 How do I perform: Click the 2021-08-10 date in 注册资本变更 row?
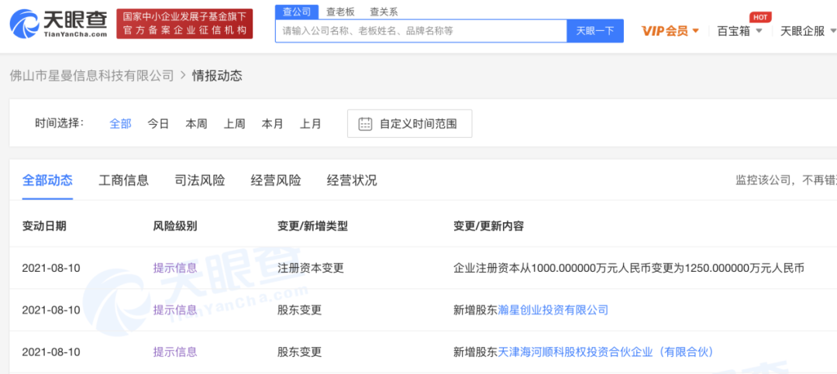point(51,268)
